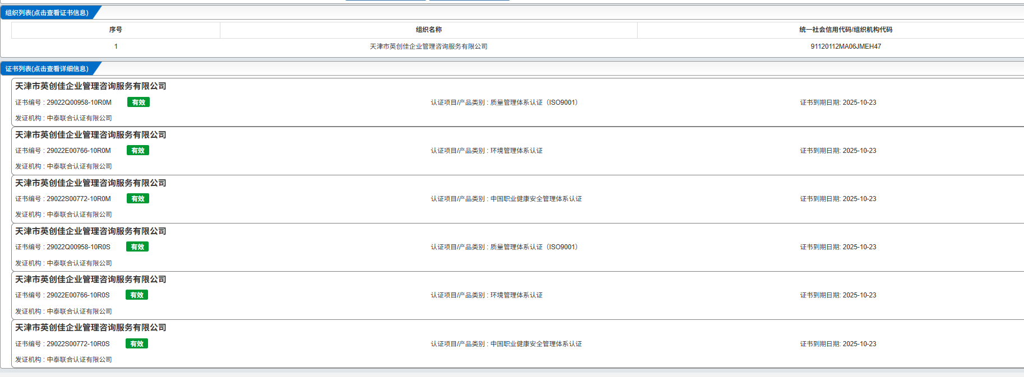Viewport: 1024px width, 377px height.
Task: Click 发证机构 中泰联合认证有限公司 under 29022S00772-10R0S
Action: [63, 360]
